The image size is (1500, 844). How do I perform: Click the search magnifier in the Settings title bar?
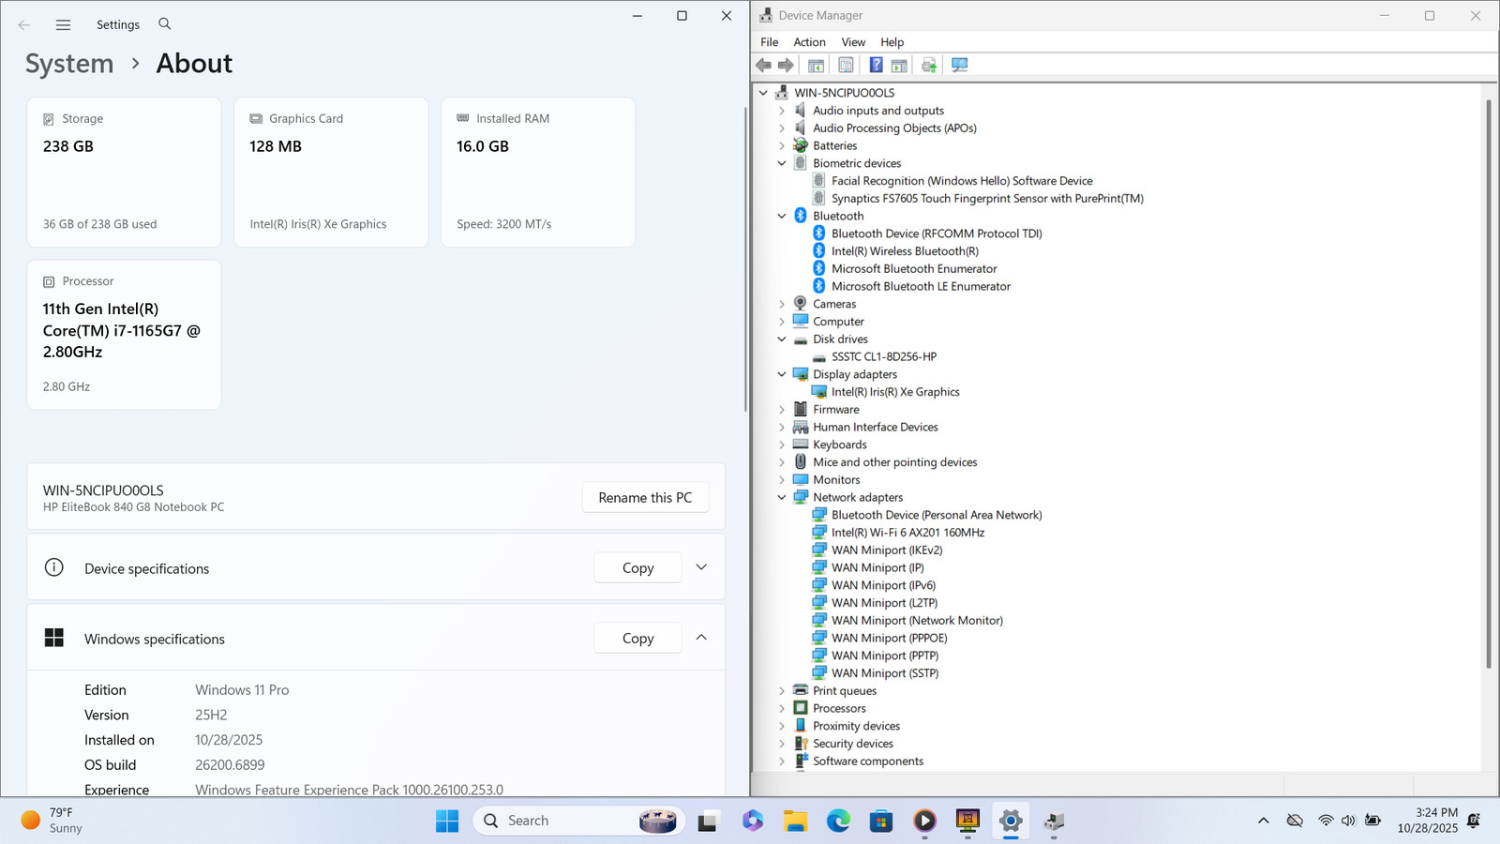(x=165, y=23)
